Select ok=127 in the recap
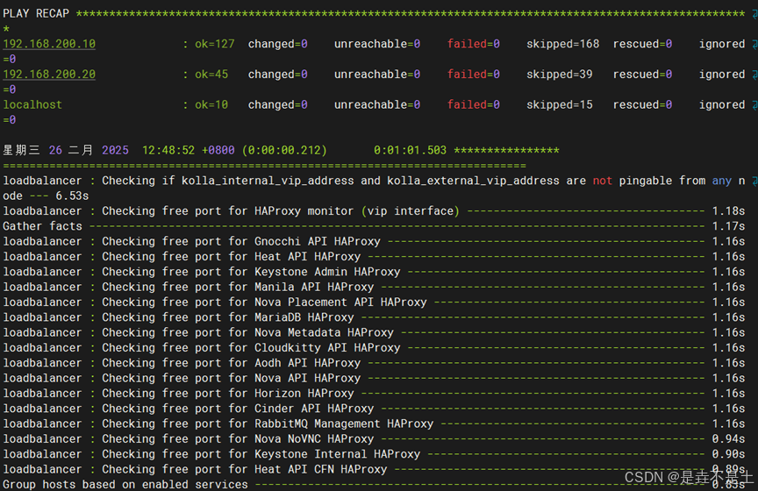 pos(215,44)
